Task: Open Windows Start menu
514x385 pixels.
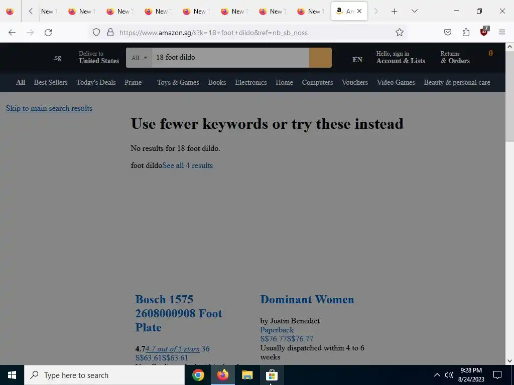Action: [x=12, y=375]
